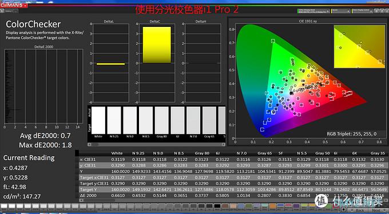Click the yellow DeltaC bar in the chart
Viewport: 389px width, 214px height.
(x=157, y=45)
